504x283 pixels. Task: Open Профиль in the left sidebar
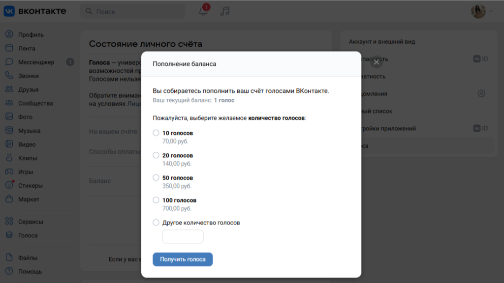point(31,35)
